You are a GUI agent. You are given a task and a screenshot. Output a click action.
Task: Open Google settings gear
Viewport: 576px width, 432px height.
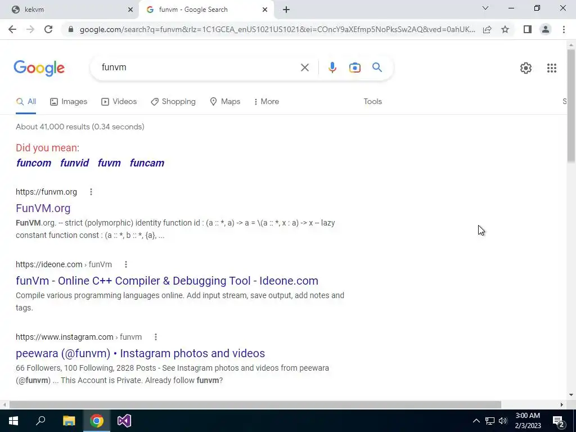click(x=526, y=68)
